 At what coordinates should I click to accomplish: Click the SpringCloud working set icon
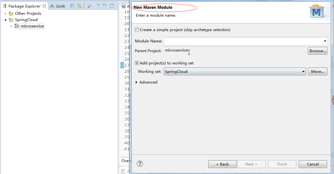tap(11, 20)
